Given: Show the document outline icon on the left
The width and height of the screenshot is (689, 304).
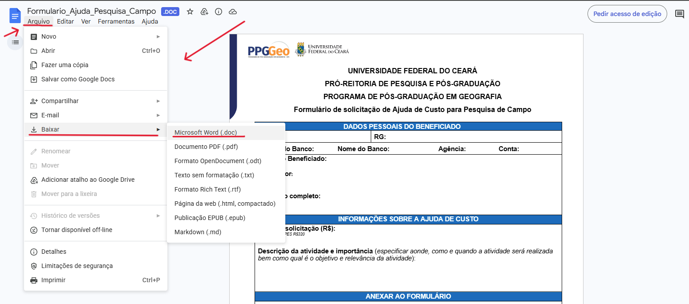Looking at the screenshot, I should click(x=15, y=42).
